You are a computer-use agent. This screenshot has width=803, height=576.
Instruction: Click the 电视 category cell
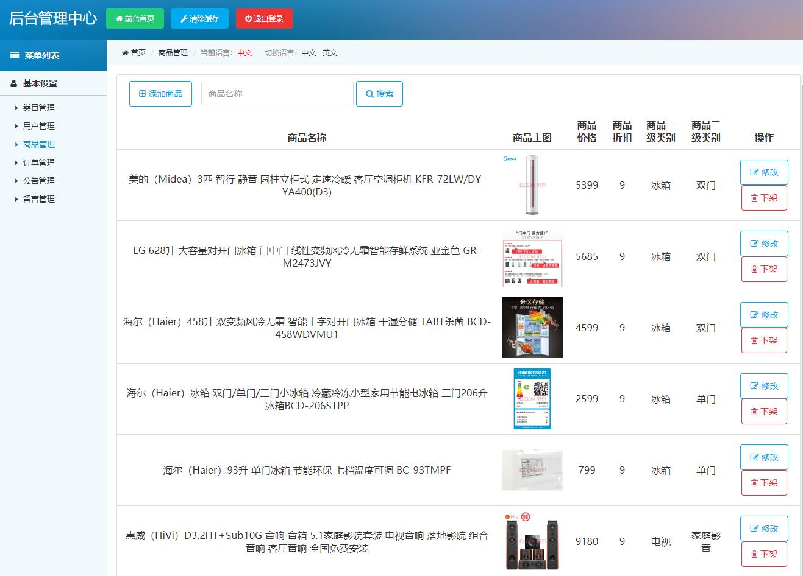click(661, 541)
